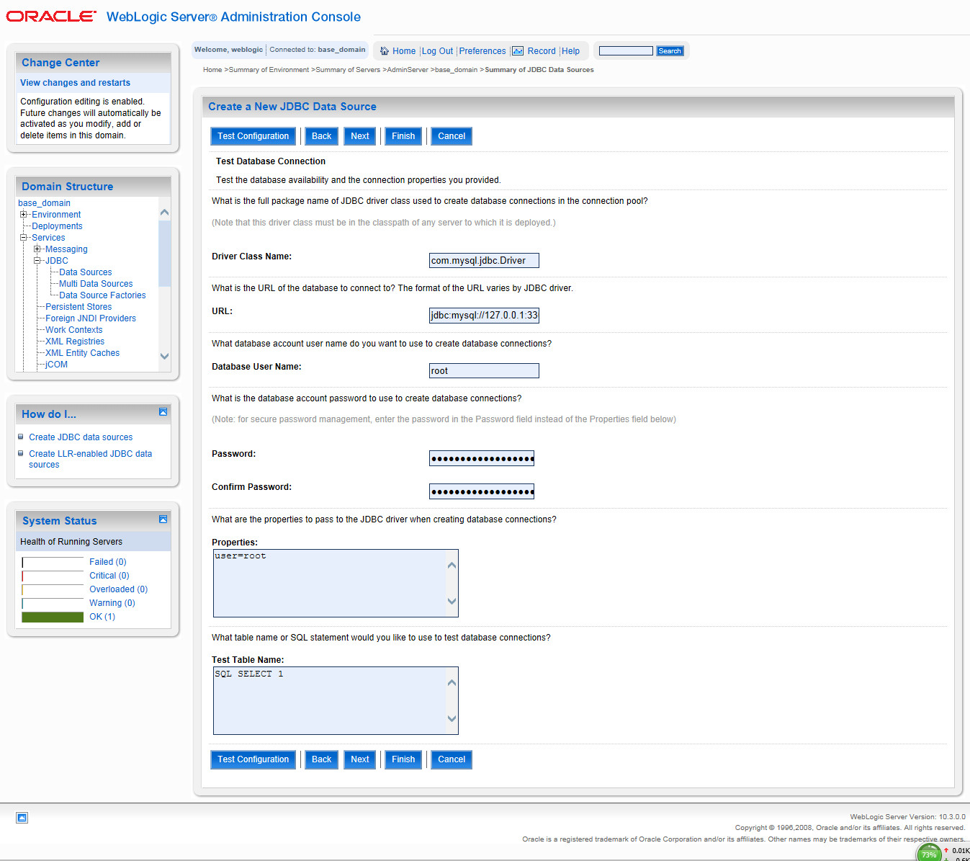Click OK (1) server status link
970x861 pixels.
coord(102,617)
